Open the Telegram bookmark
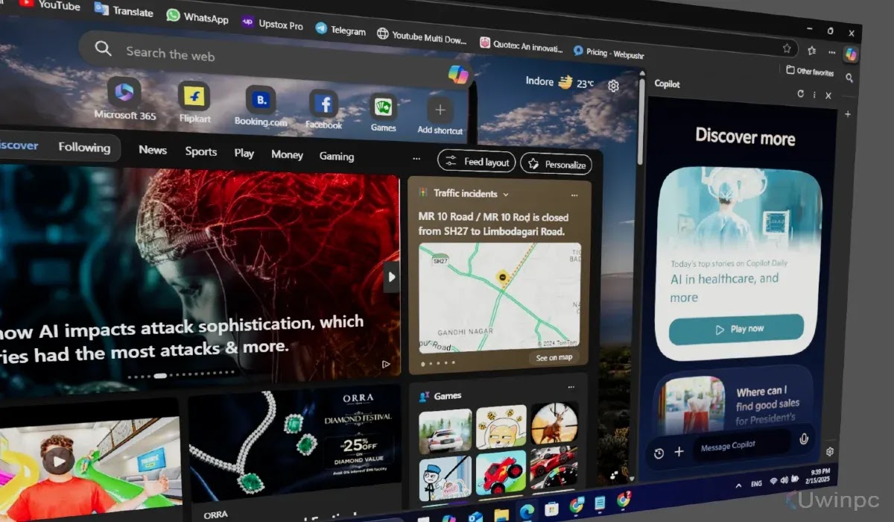This screenshot has width=894, height=522. click(340, 29)
